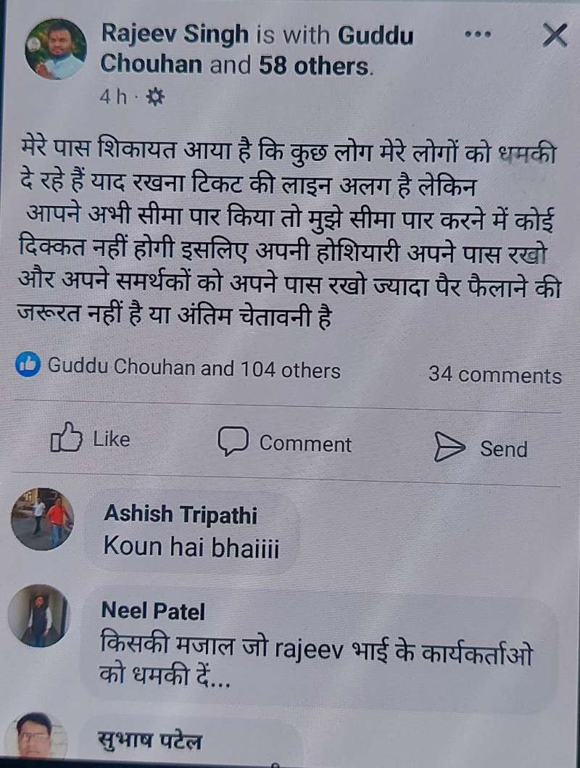Open Neel Patel's profile picture
This screenshot has width=580, height=768.
click(x=39, y=616)
